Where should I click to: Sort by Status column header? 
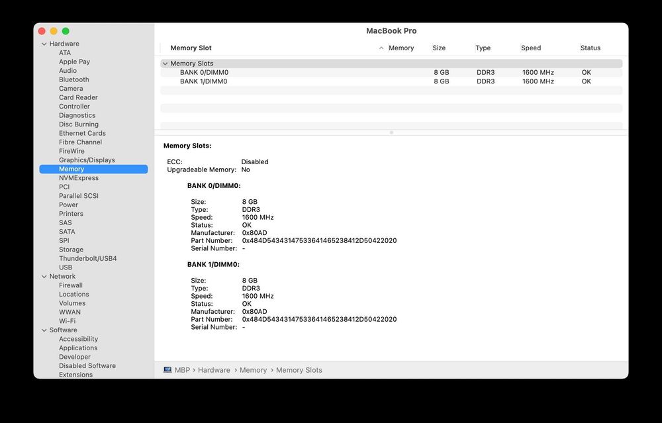pos(591,48)
